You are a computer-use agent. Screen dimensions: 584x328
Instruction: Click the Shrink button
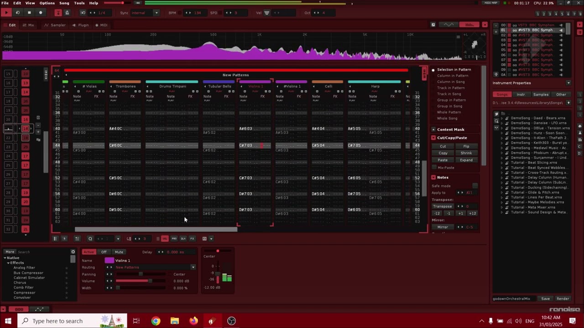click(466, 153)
